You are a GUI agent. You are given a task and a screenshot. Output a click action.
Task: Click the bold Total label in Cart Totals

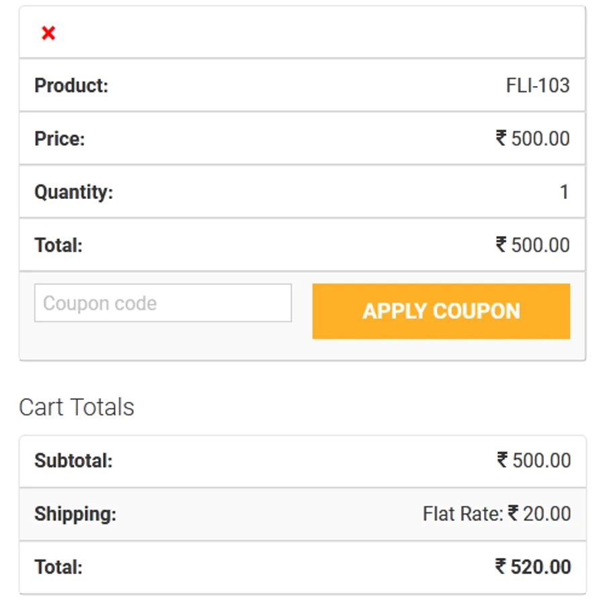coord(58,567)
